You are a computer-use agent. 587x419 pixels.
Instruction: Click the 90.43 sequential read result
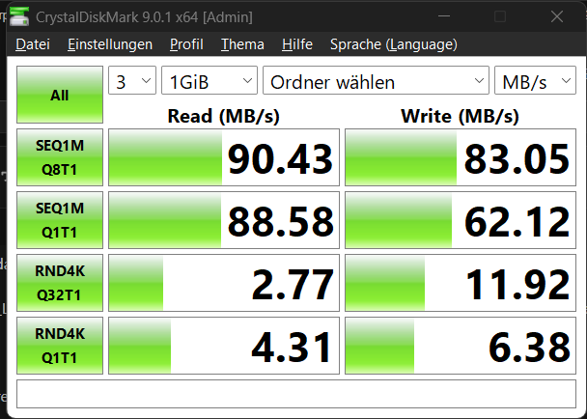click(224, 157)
